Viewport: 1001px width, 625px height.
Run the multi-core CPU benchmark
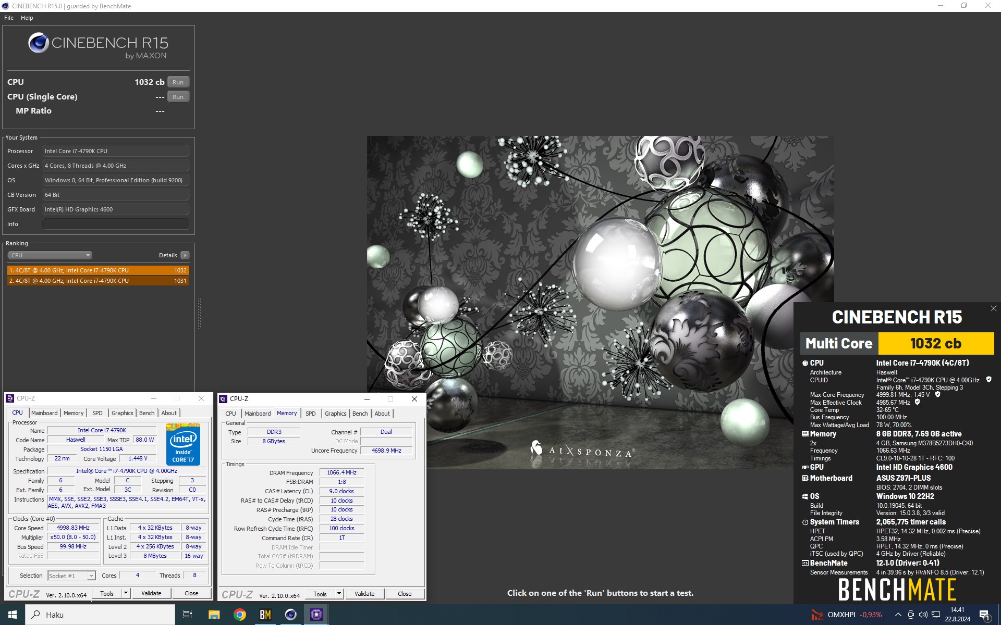(x=178, y=82)
